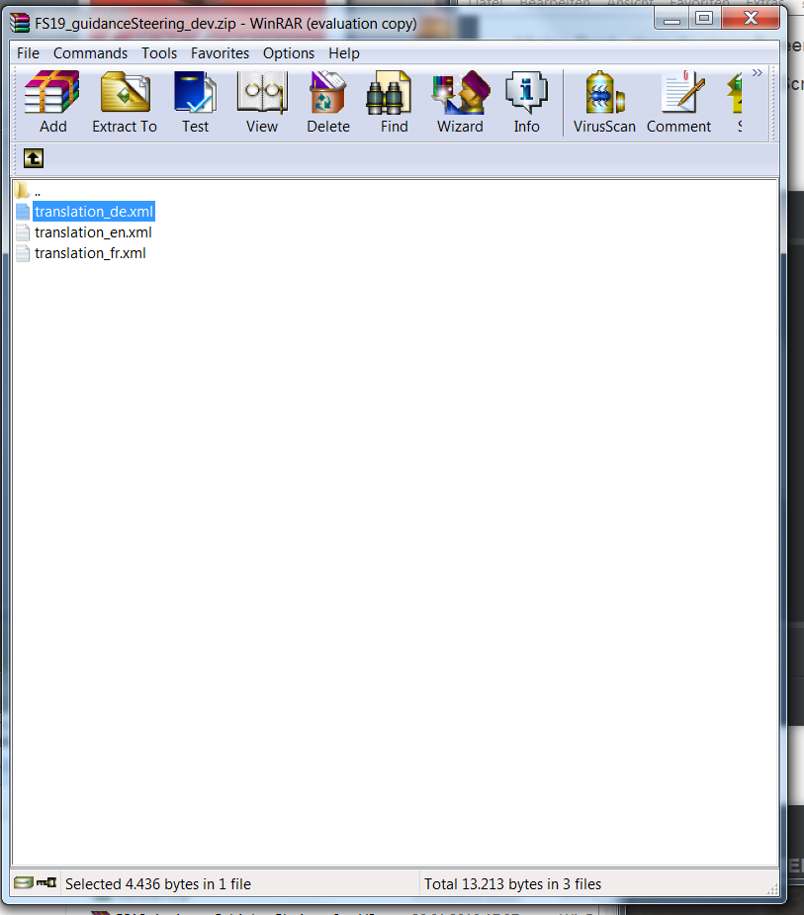Click the Extract To icon
The image size is (804, 915).
coord(125,102)
